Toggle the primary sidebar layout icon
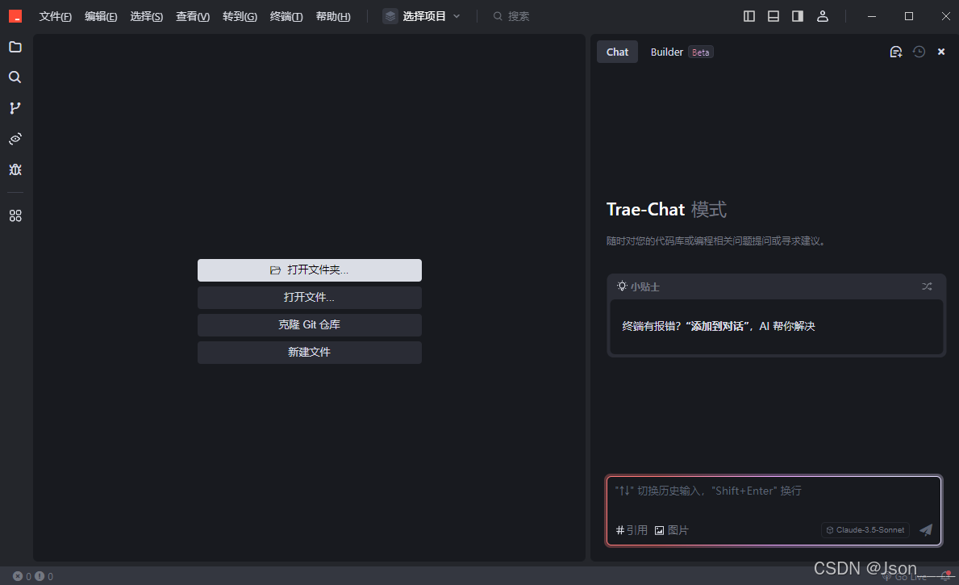The height and width of the screenshot is (585, 959). [x=749, y=16]
